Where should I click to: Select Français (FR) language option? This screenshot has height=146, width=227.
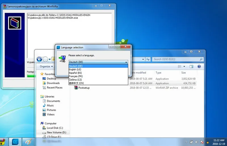click(x=98, y=76)
